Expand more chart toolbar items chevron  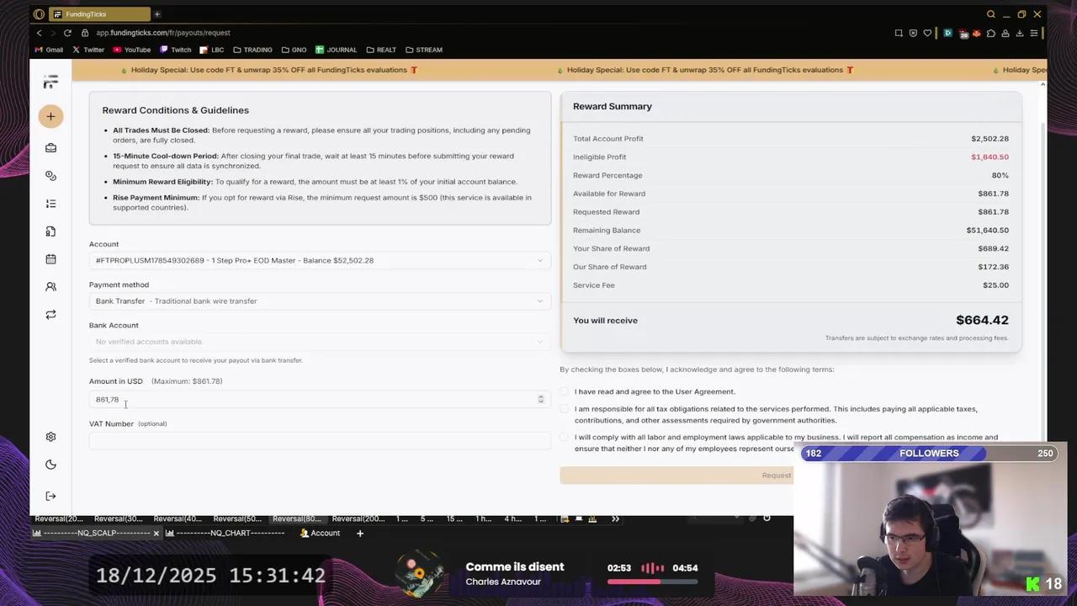point(615,518)
